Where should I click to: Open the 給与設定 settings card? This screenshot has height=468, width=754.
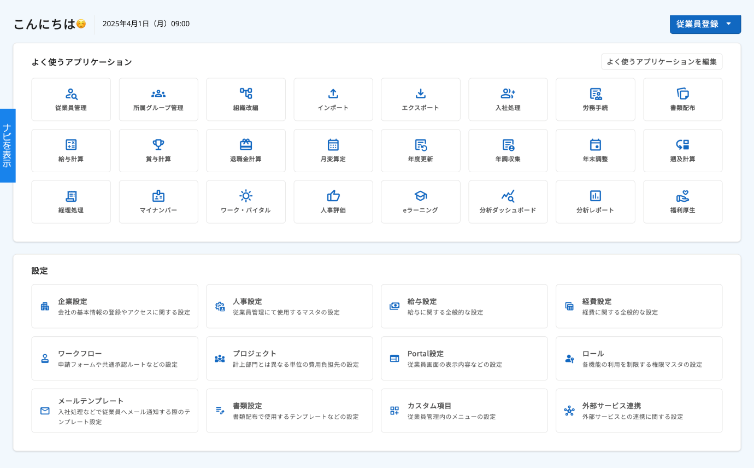click(x=464, y=306)
